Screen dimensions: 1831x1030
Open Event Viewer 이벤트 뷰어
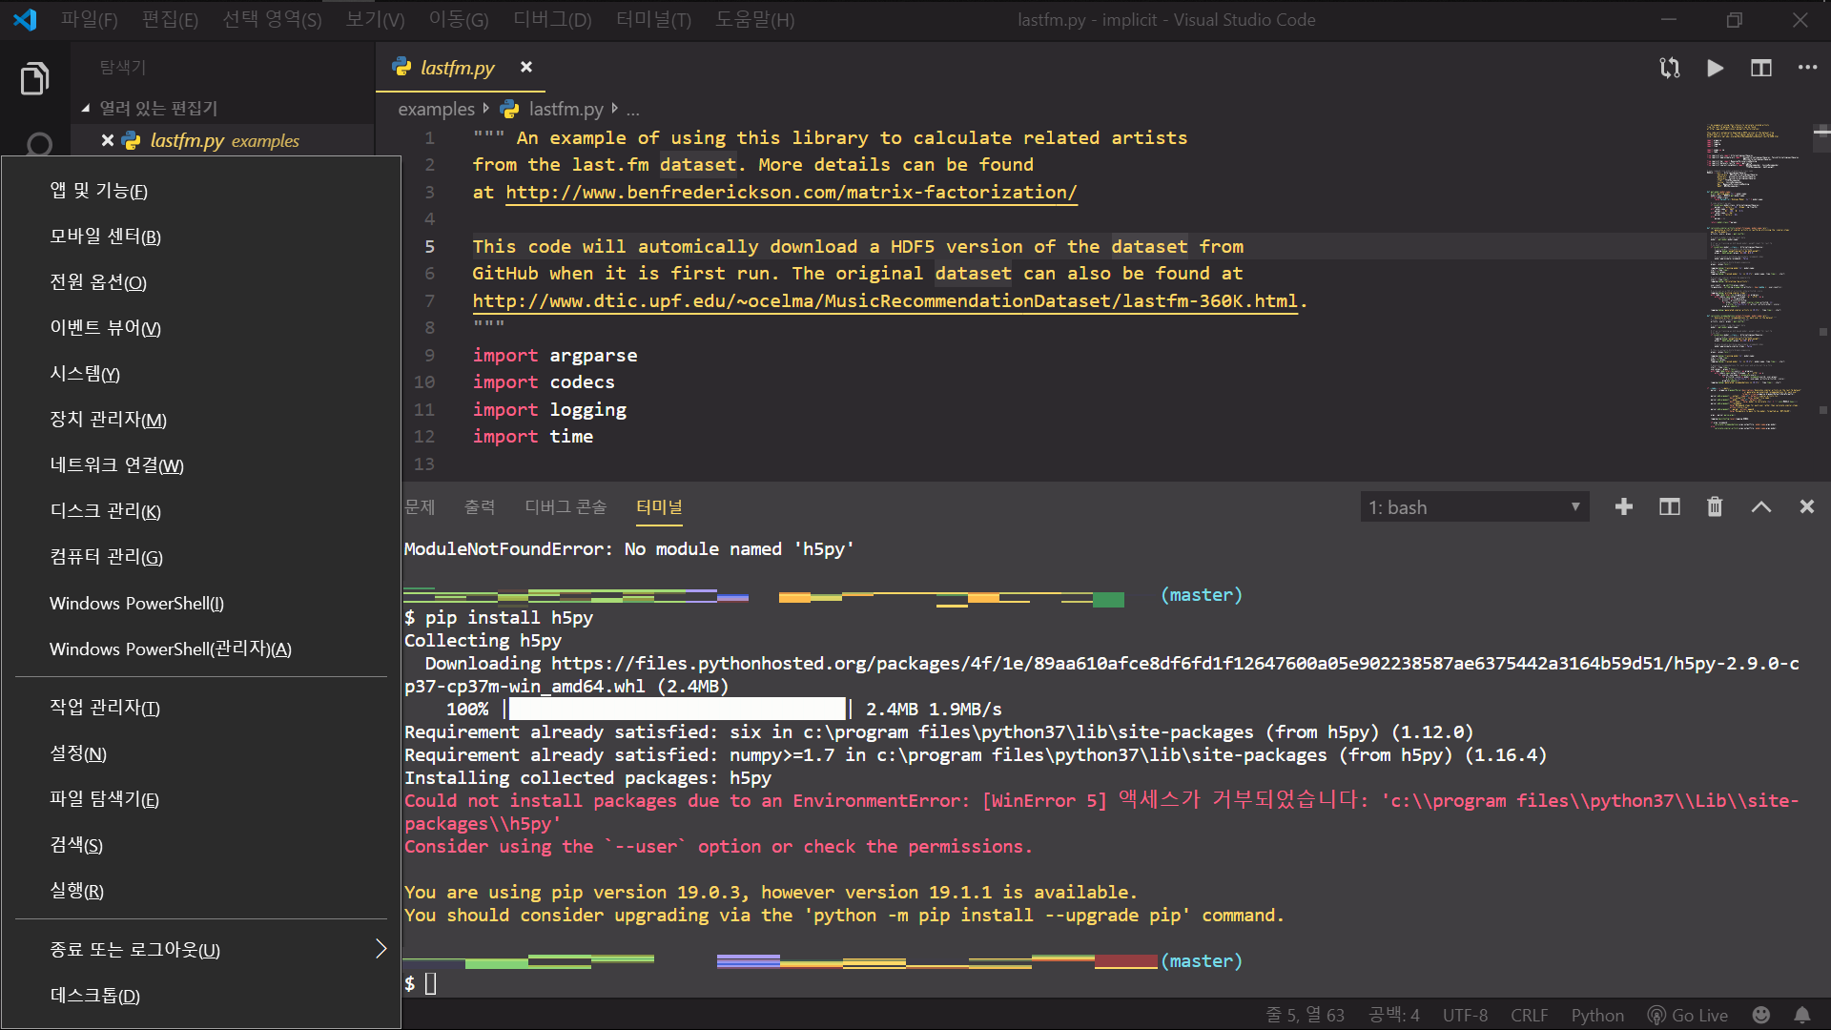click(x=201, y=328)
